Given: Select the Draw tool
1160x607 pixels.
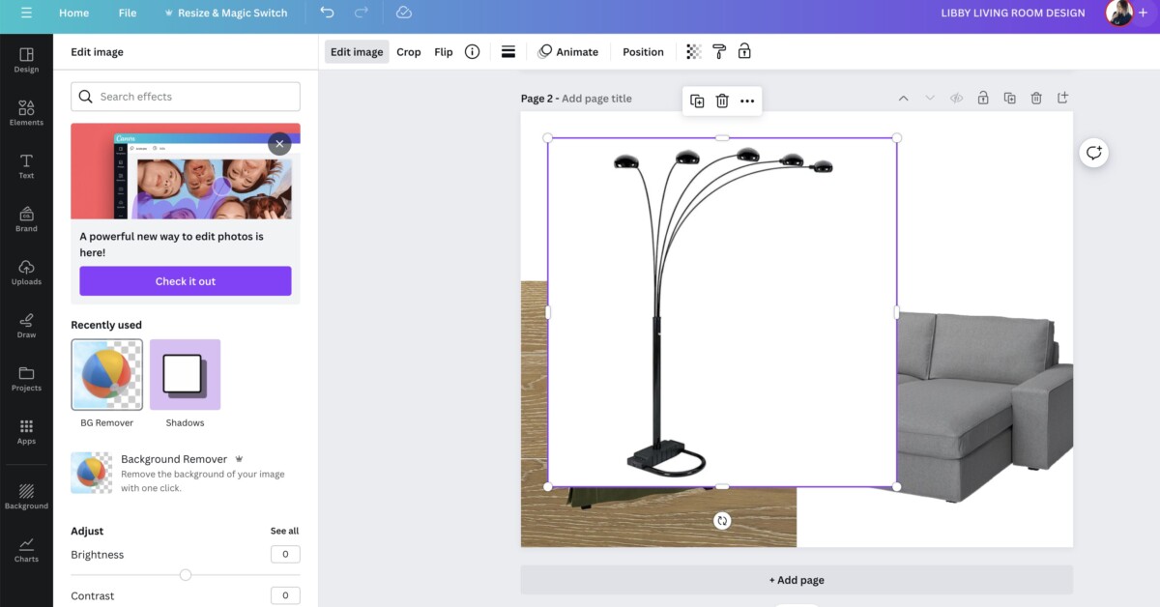Looking at the screenshot, I should (26, 326).
